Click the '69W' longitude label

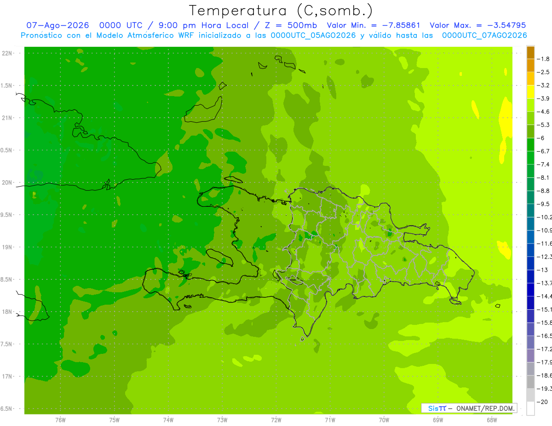[437, 420]
